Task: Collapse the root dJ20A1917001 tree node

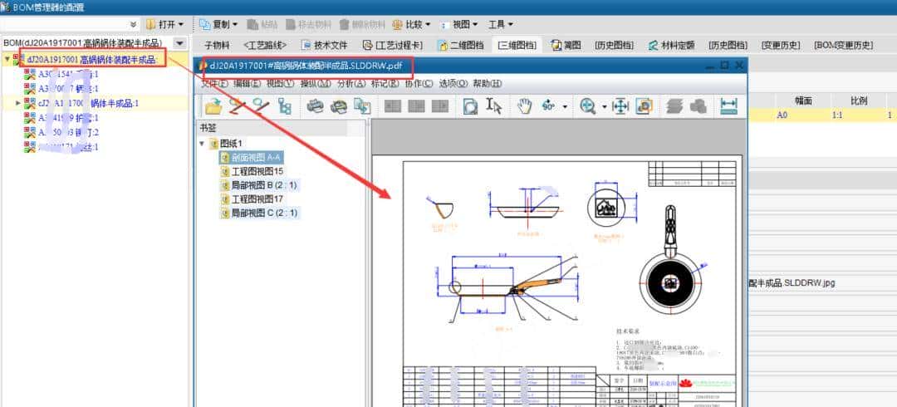Action: pyautogui.click(x=7, y=59)
